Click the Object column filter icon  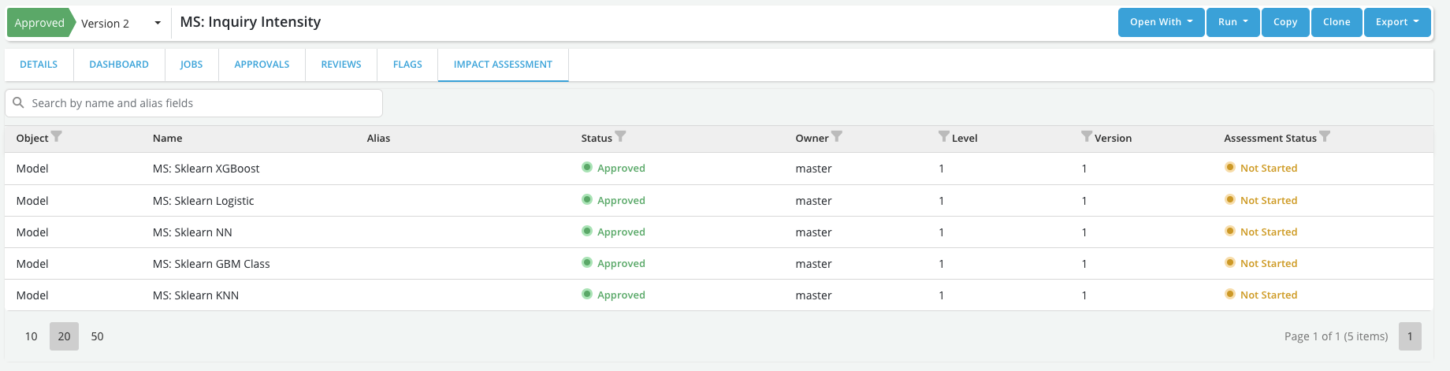pyautogui.click(x=57, y=137)
